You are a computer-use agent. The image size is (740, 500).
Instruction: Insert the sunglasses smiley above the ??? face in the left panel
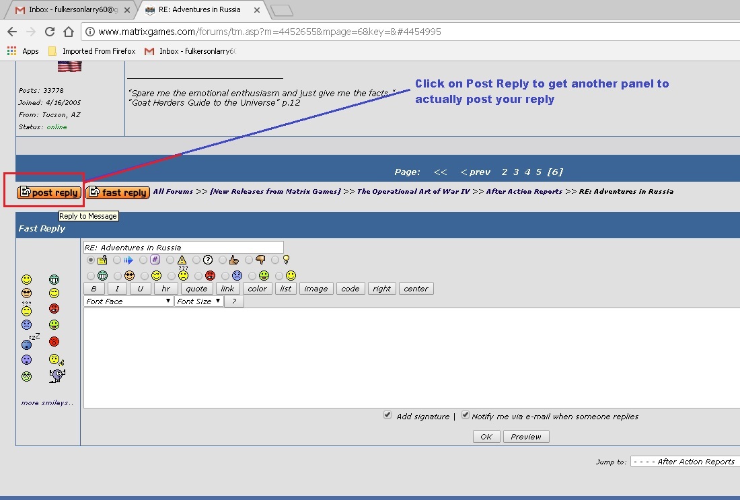coord(26,293)
